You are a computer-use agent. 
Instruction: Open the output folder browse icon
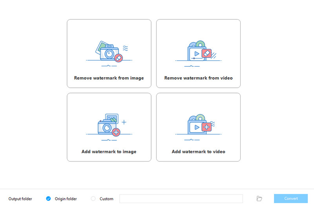pos(259,199)
